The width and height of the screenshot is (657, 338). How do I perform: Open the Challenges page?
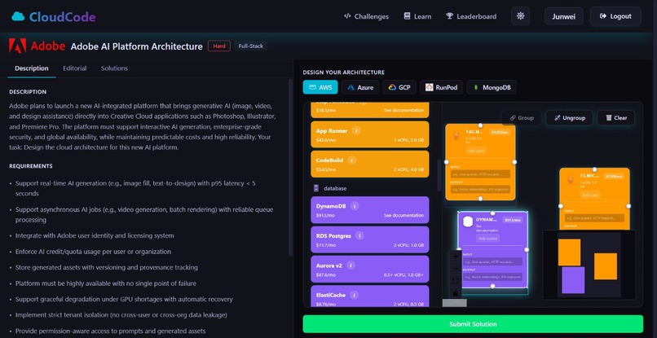coord(366,16)
